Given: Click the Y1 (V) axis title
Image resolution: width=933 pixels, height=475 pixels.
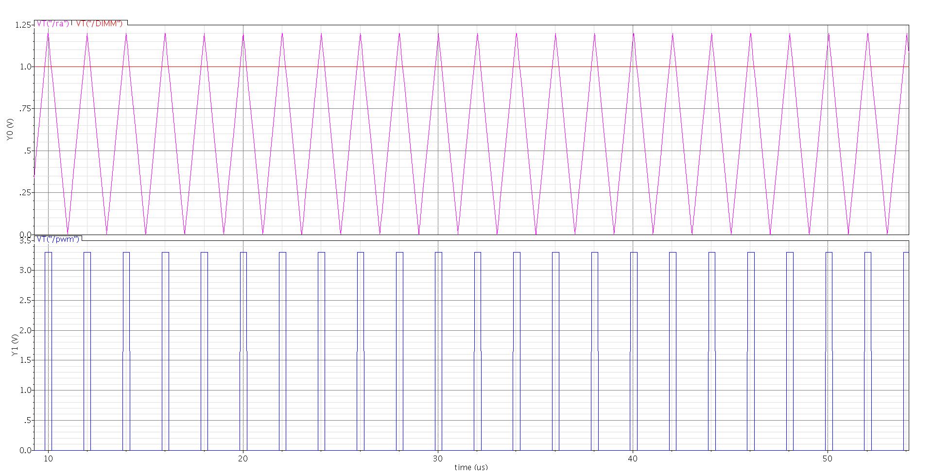Looking at the screenshot, I should [x=15, y=346].
